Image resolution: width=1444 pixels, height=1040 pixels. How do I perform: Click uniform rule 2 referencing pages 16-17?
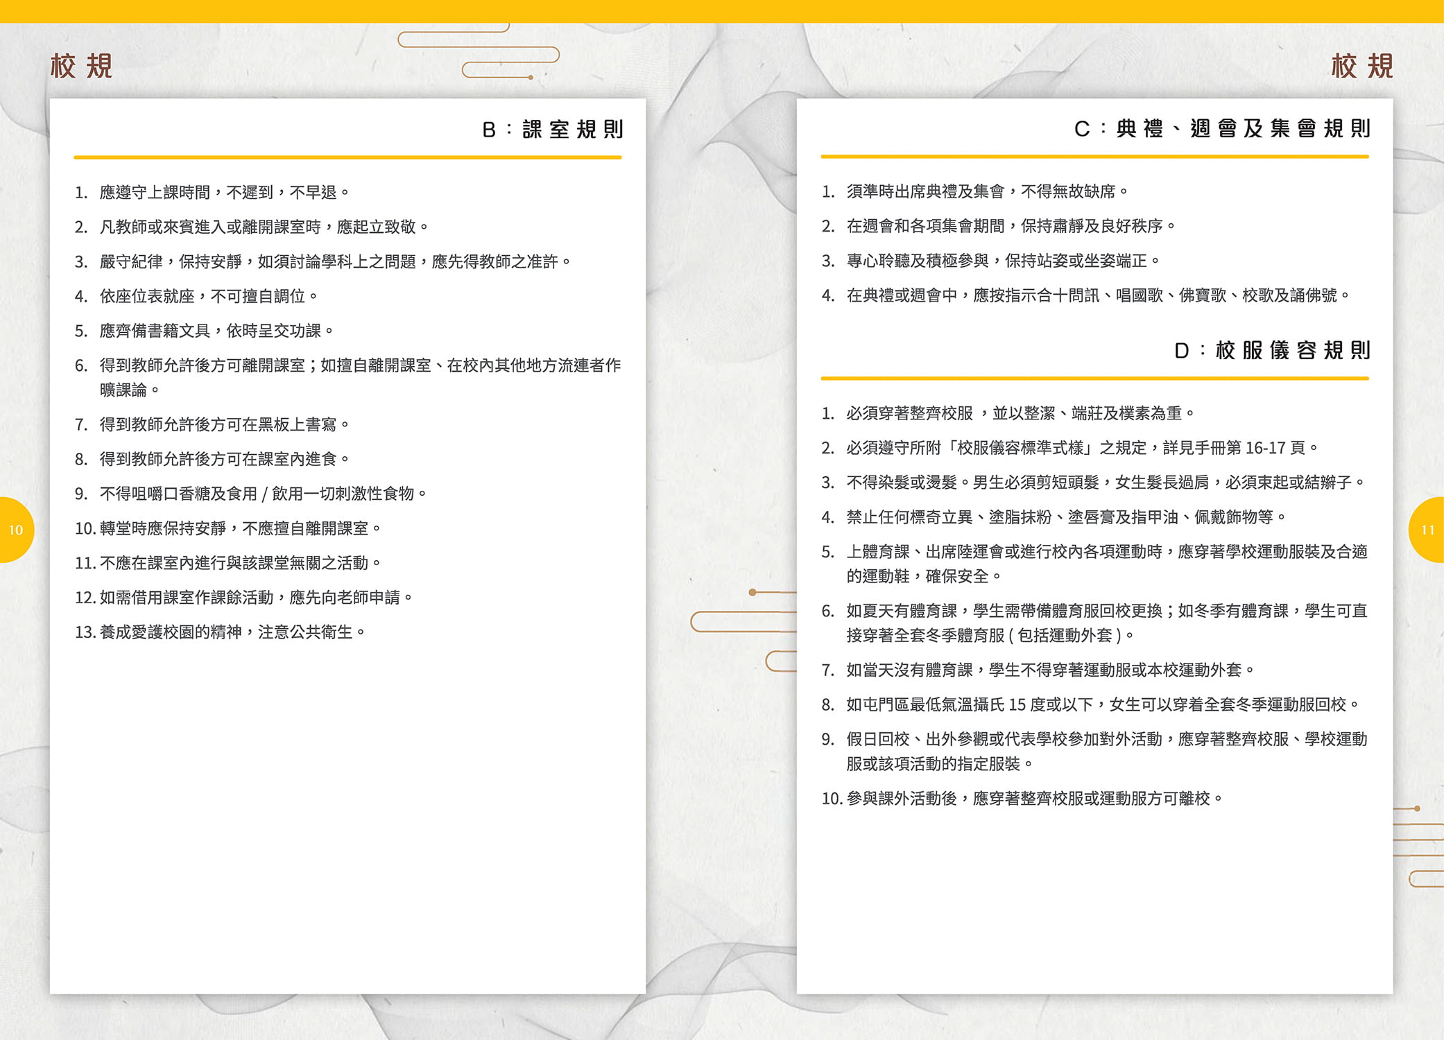(1081, 448)
